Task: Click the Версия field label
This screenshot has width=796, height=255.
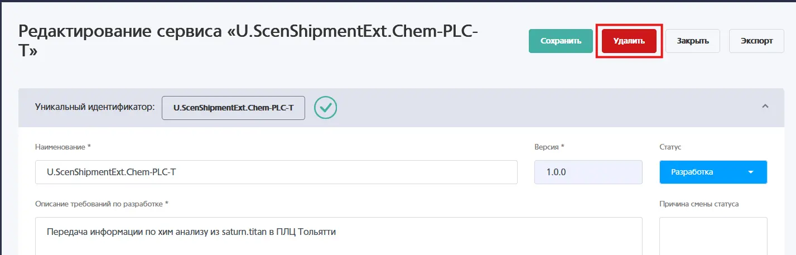Action: pyautogui.click(x=549, y=147)
